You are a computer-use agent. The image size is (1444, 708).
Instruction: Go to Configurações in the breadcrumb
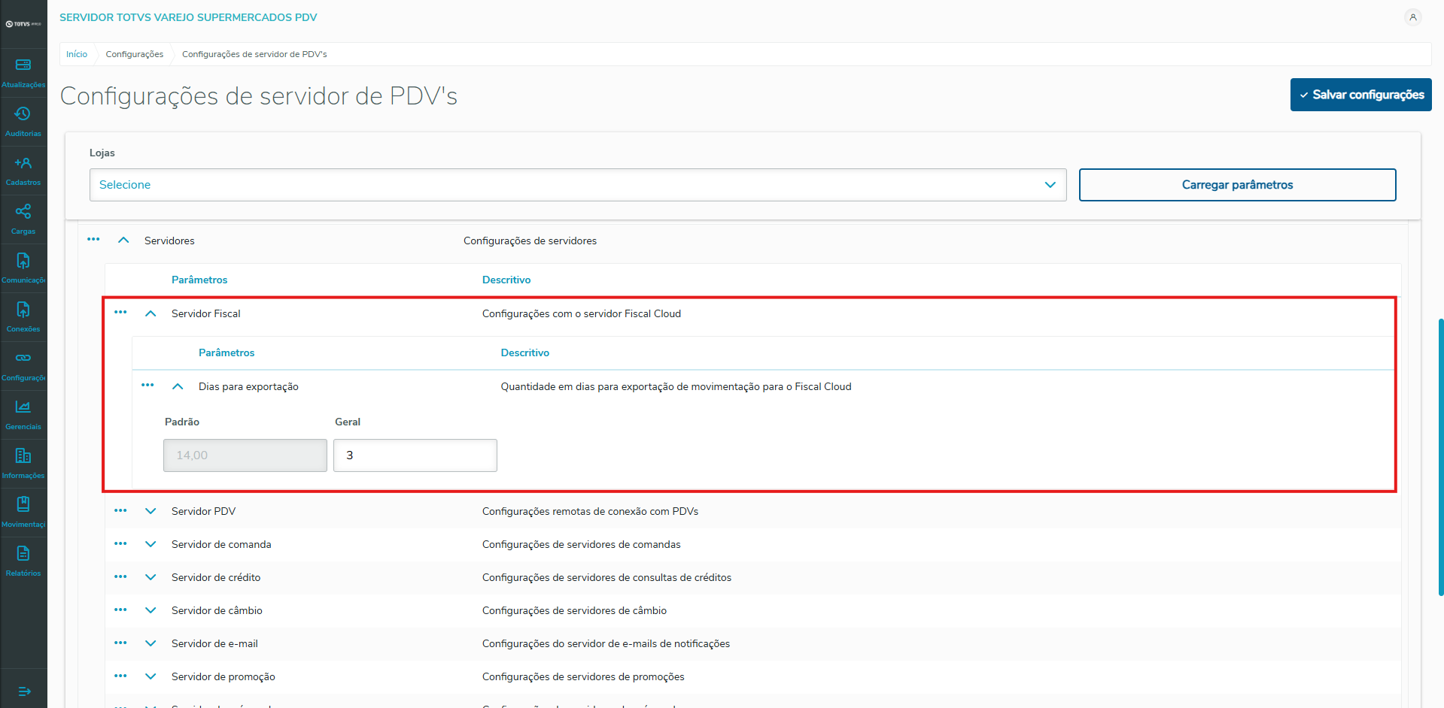[x=135, y=54]
